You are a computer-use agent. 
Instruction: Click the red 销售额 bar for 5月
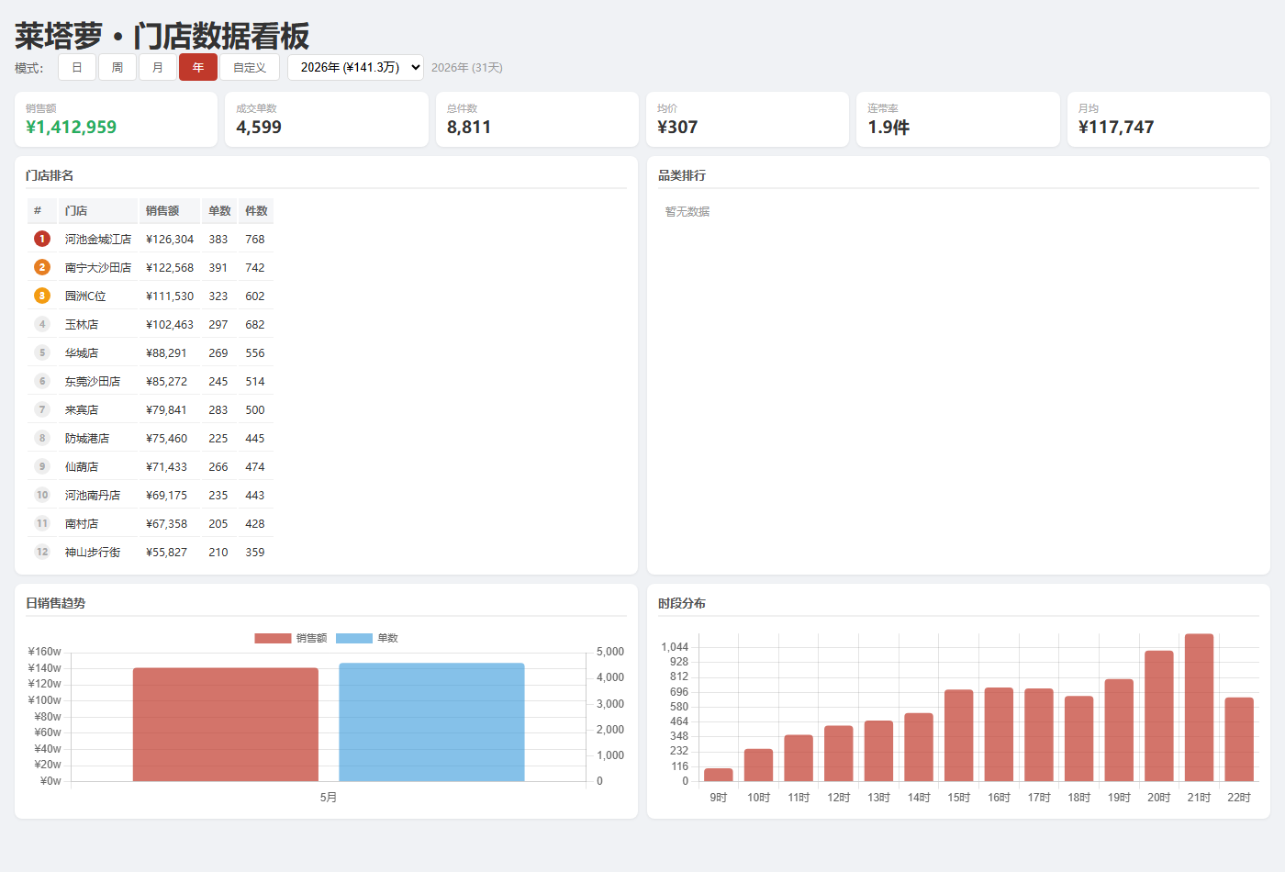click(x=226, y=724)
